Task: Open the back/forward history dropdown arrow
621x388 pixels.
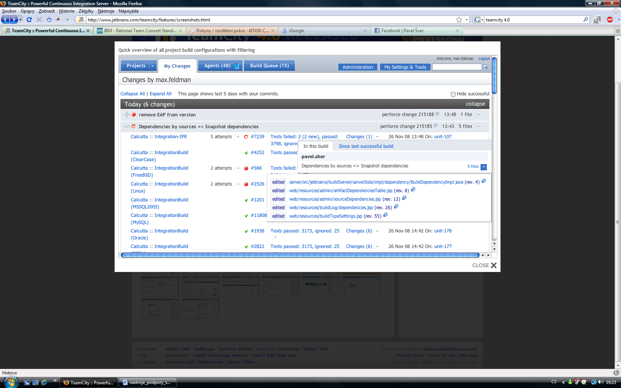Action: (21, 20)
